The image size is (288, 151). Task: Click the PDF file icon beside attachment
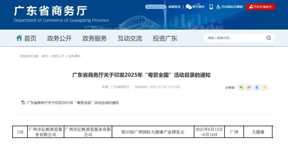click(x=23, y=103)
